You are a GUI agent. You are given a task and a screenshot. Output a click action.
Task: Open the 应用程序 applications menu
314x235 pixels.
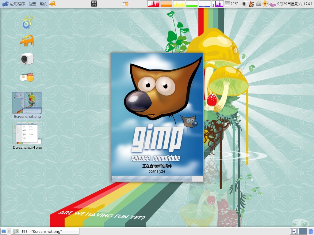point(17,4)
